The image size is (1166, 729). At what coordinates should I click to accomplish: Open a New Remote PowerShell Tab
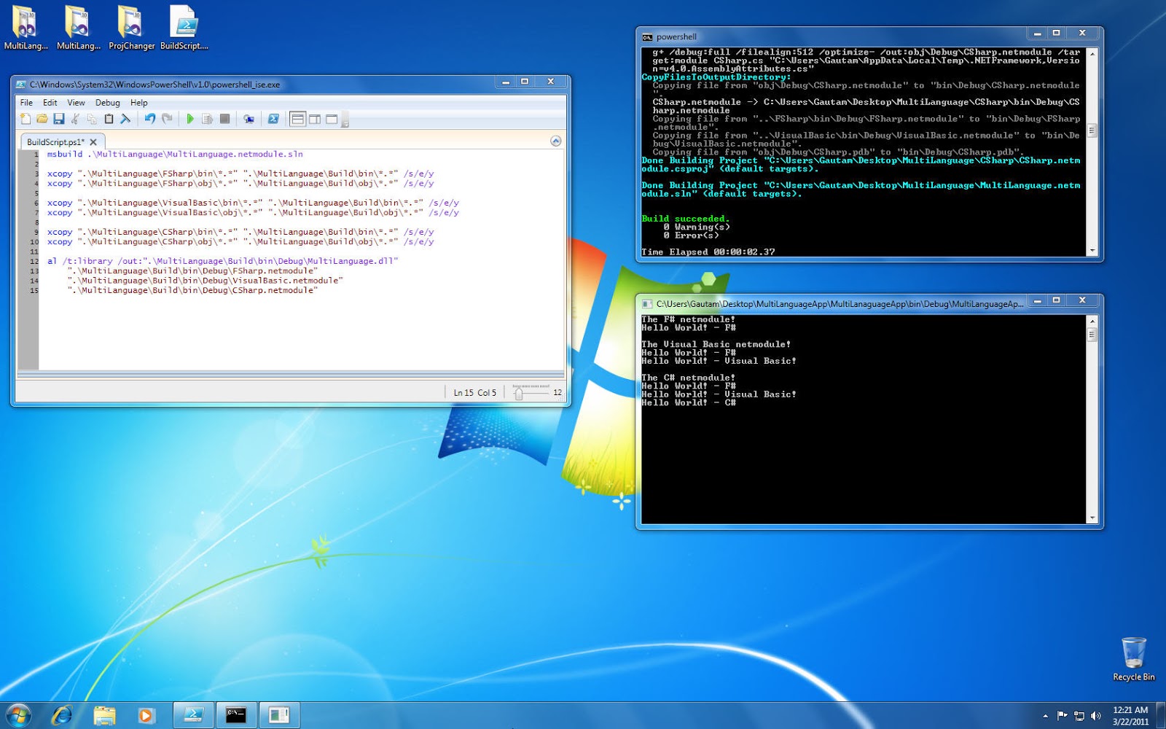pyautogui.click(x=250, y=119)
